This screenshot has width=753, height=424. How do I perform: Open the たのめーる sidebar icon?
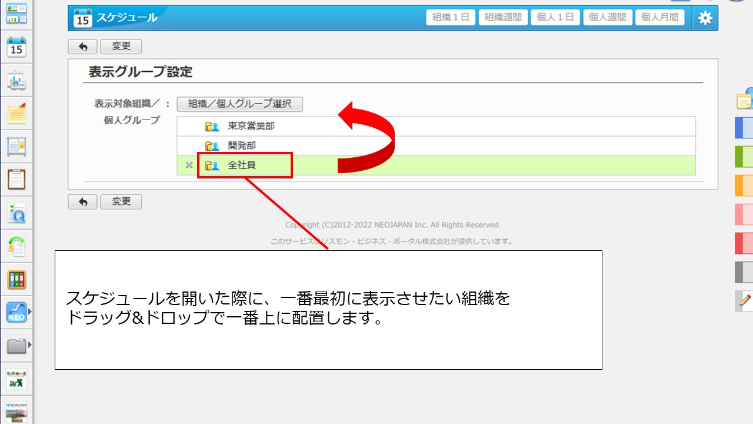(16, 379)
